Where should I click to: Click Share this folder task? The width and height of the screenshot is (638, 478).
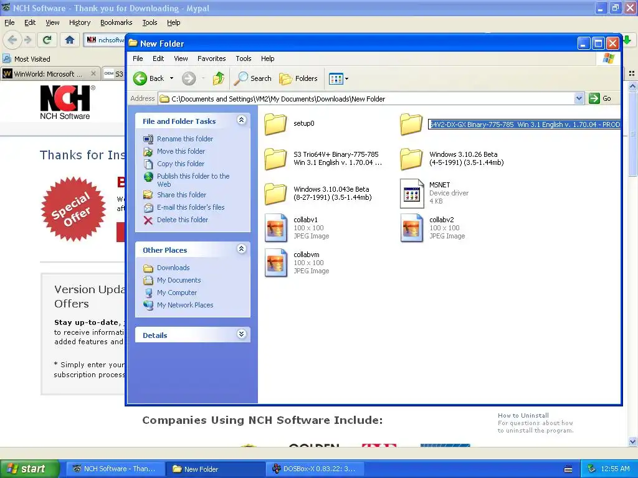click(181, 195)
